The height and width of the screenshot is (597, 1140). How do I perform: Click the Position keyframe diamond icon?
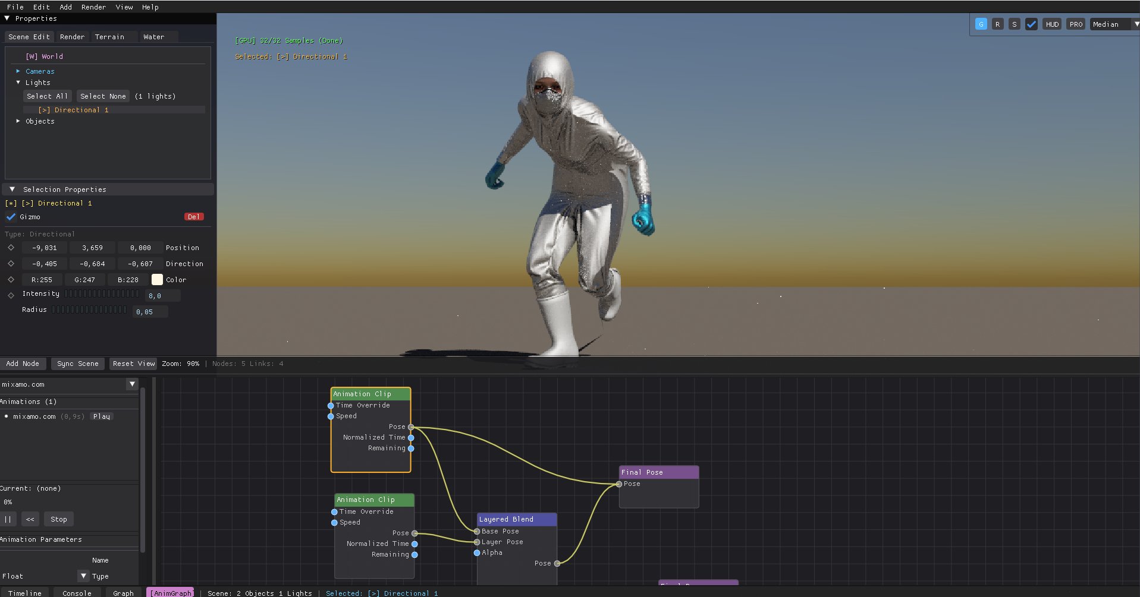(x=11, y=248)
